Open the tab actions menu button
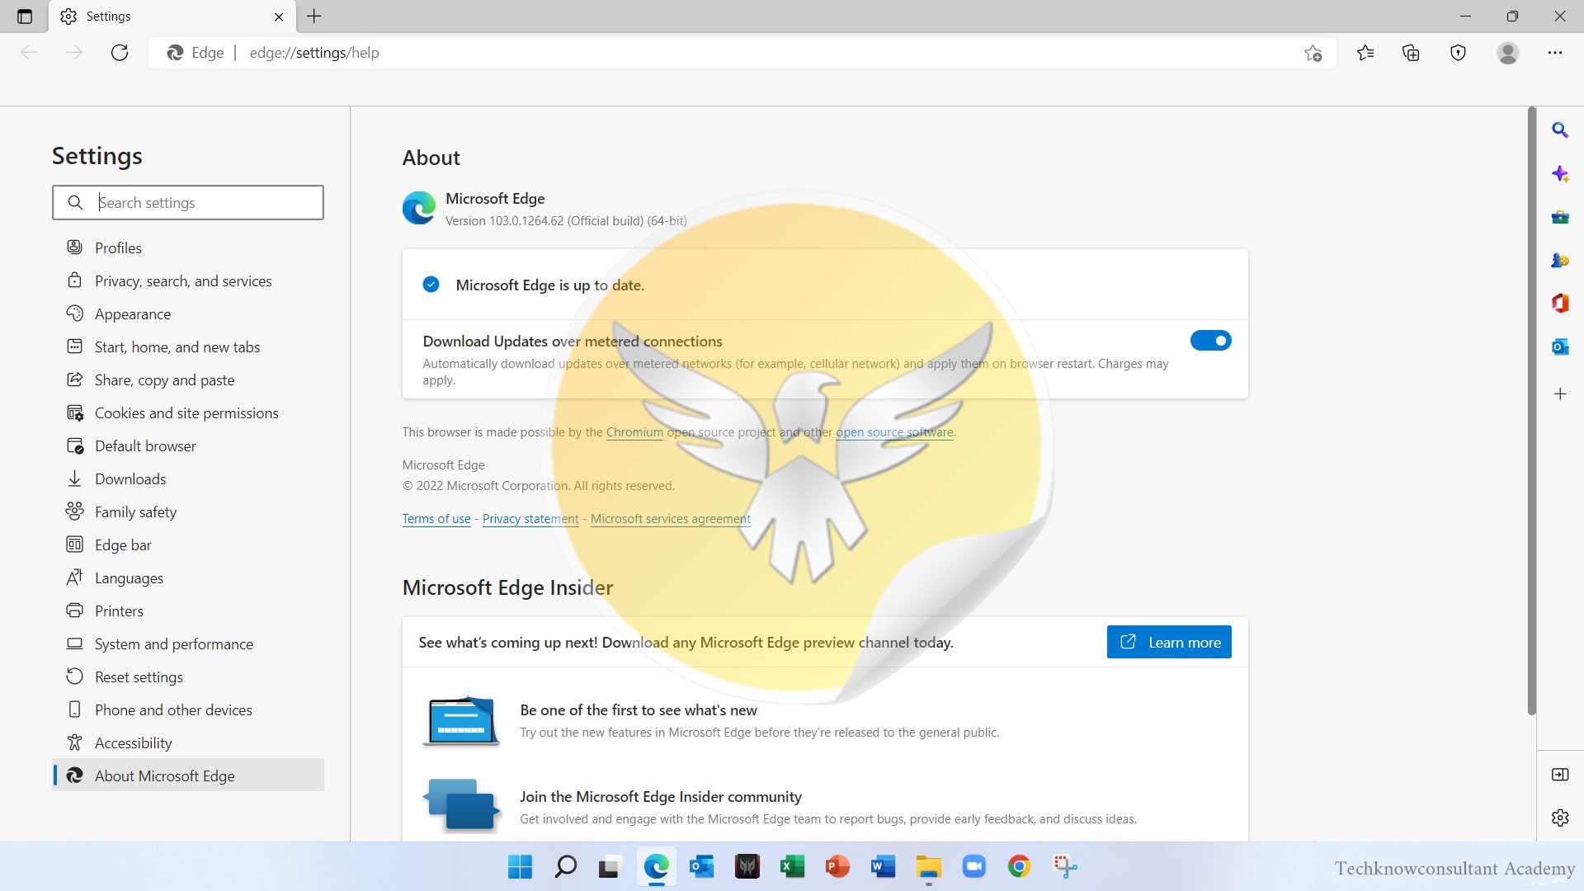The height and width of the screenshot is (891, 1584). click(25, 16)
